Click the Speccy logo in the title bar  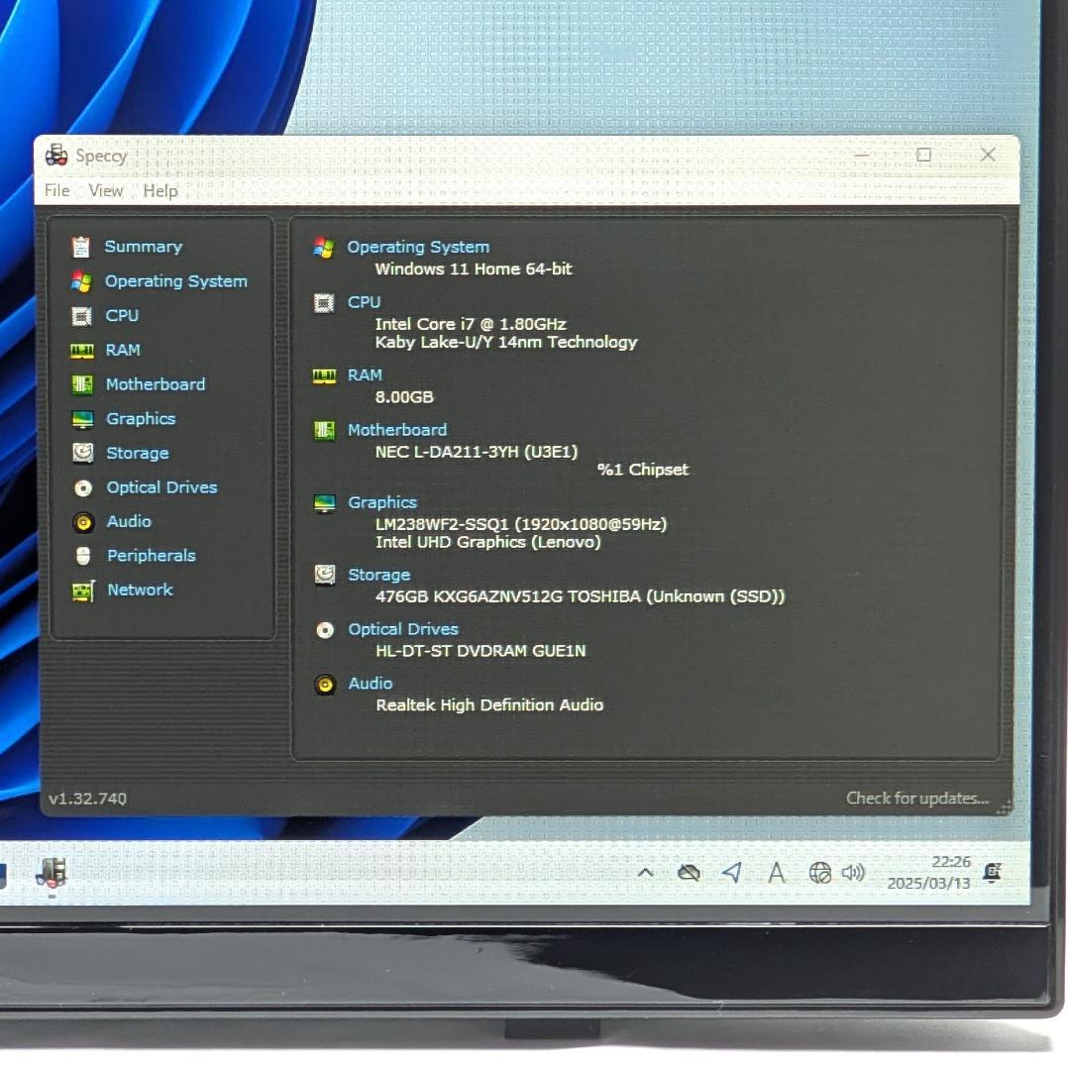(56, 155)
